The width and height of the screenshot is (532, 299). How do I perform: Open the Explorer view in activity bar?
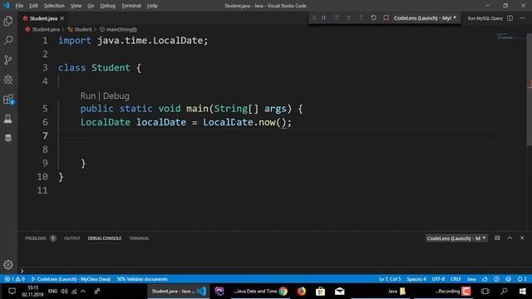[x=8, y=21]
